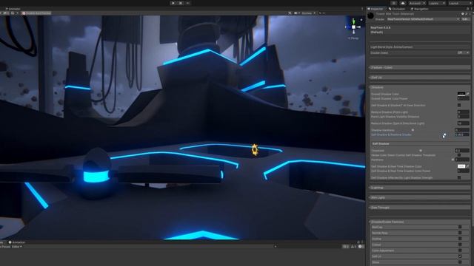Switch to the Inspector tab
Viewport: 474px width, 266px height.
point(376,9)
